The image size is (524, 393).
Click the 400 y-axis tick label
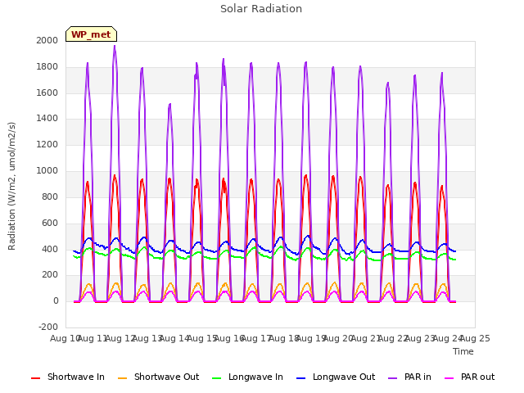50,249
